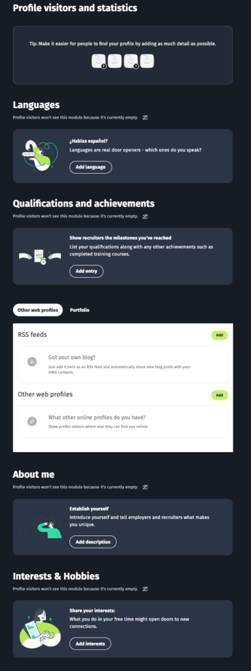Click the Languages illustration graphic
251x671 pixels.
[39, 155]
